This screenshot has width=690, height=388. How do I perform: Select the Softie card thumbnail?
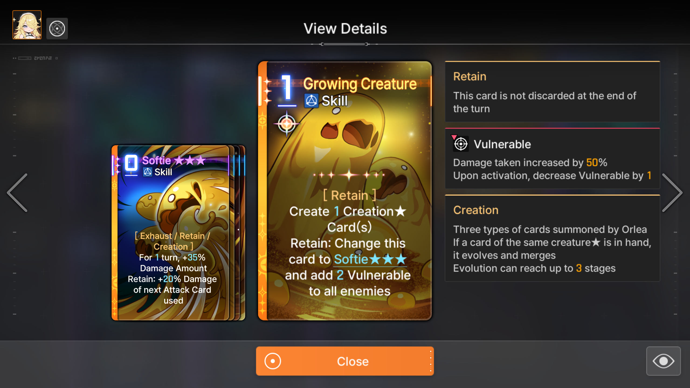[x=171, y=233]
